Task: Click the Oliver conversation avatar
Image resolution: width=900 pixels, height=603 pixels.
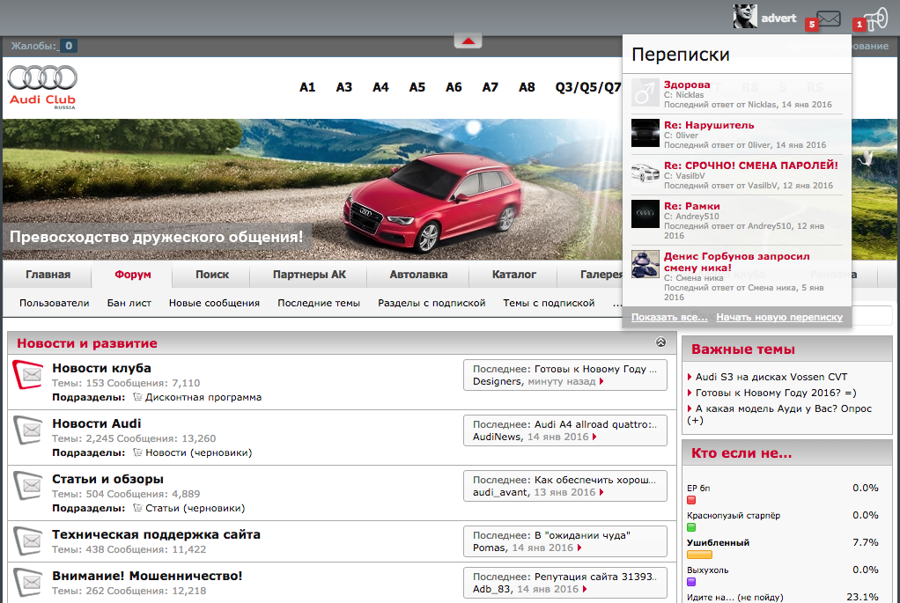Action: (645, 133)
